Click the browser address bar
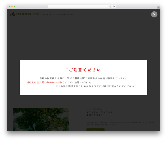Viewport: 167px width, 141px height. (79, 6)
